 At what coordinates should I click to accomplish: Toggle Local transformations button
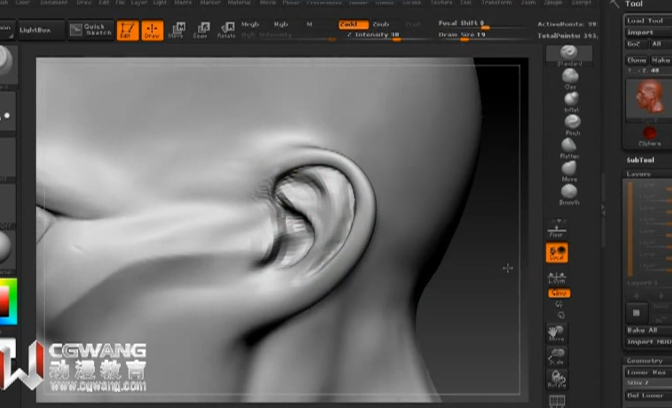(x=557, y=253)
